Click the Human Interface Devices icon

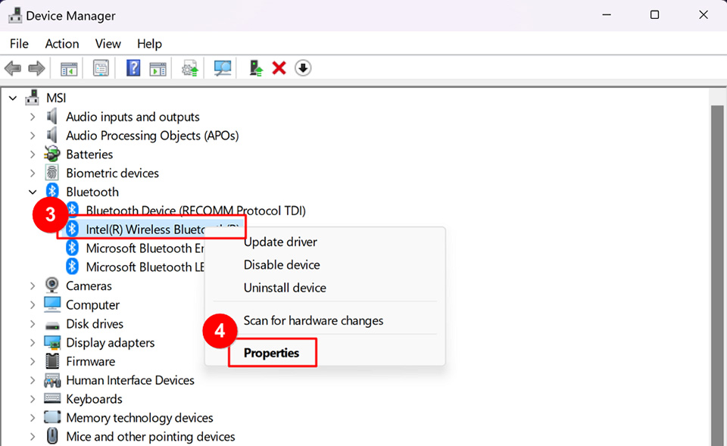coord(52,380)
